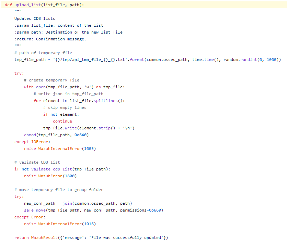Screen dimensions: 287x242
Task: Click the chmod function call
Action: [x=30, y=135]
